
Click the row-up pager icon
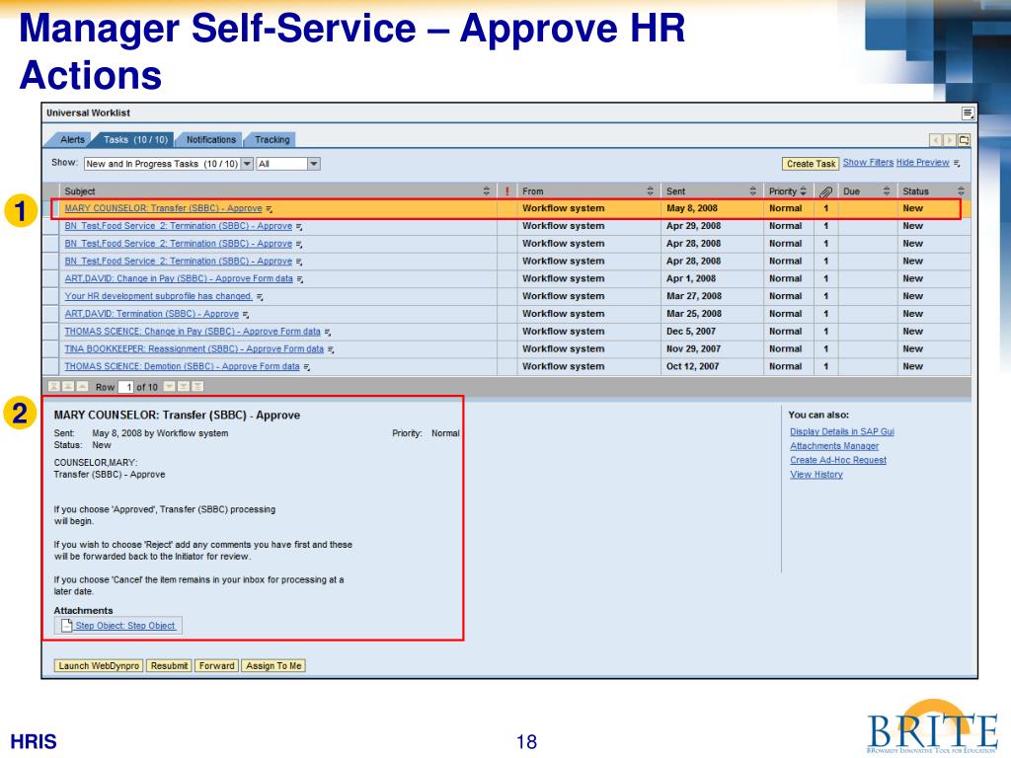pos(83,386)
